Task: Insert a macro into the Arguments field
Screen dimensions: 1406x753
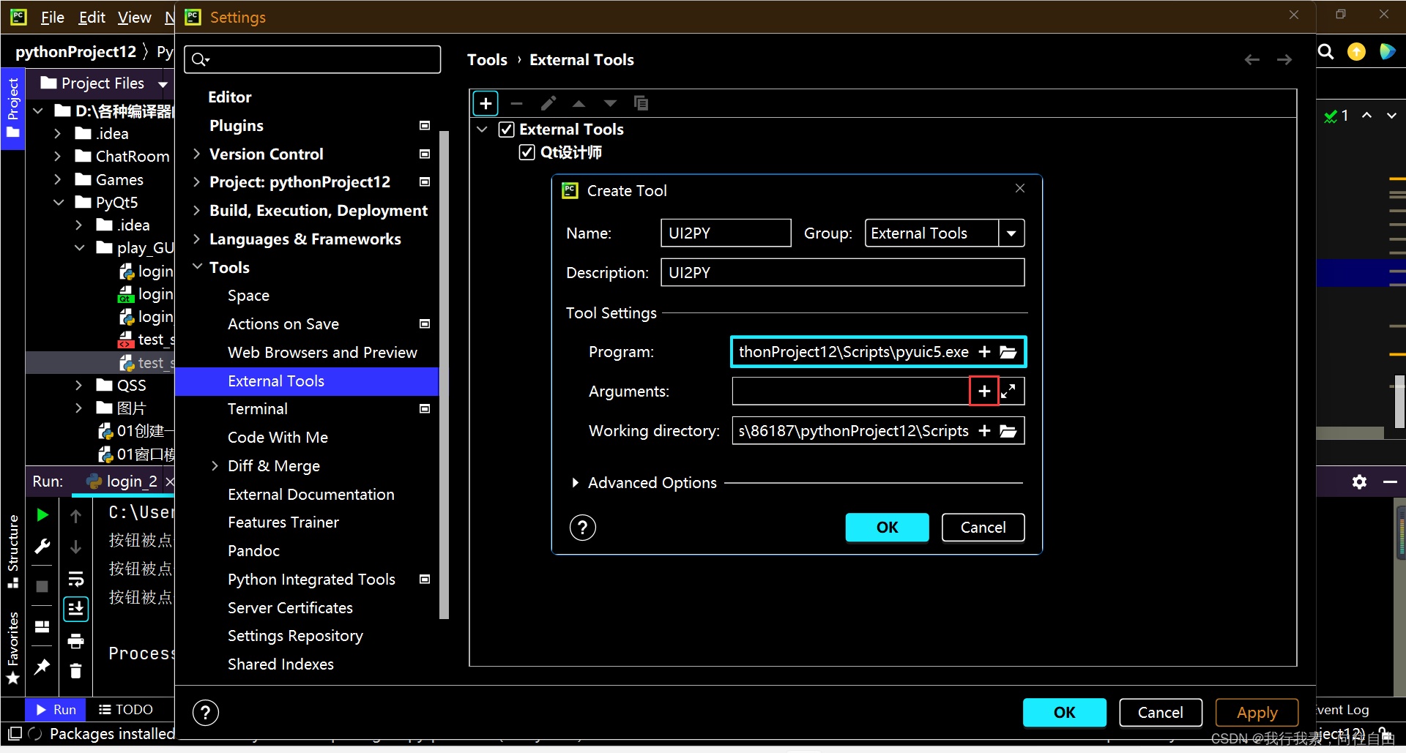Action: [983, 391]
